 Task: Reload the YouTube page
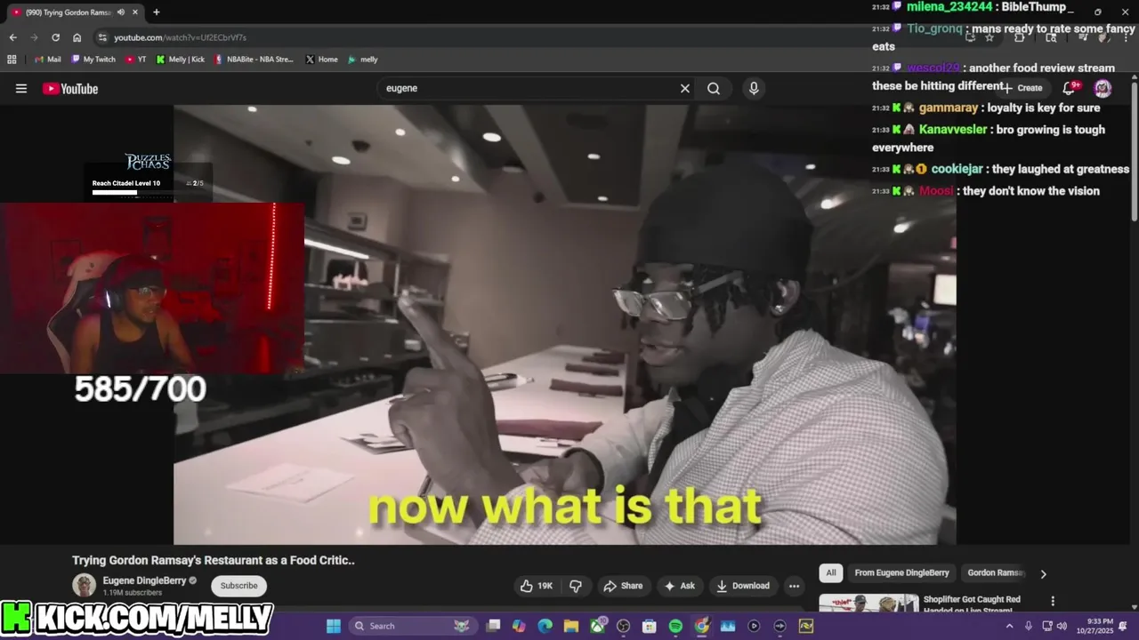pyautogui.click(x=55, y=37)
